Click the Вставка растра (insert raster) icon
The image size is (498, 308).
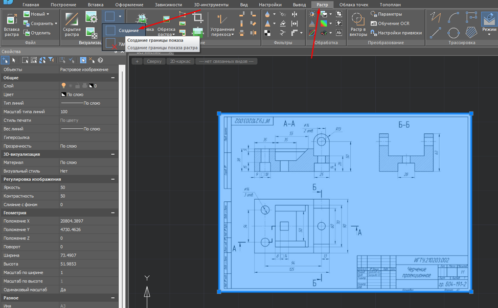pos(11,19)
